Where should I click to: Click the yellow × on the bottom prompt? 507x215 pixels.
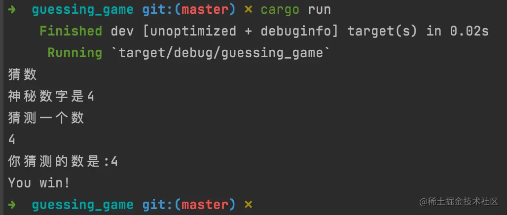(x=248, y=205)
